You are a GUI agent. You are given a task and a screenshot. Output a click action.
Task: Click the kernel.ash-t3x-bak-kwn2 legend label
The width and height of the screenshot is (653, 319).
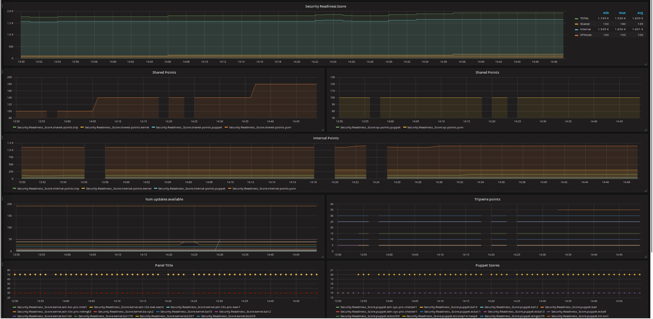pyautogui.click(x=129, y=307)
